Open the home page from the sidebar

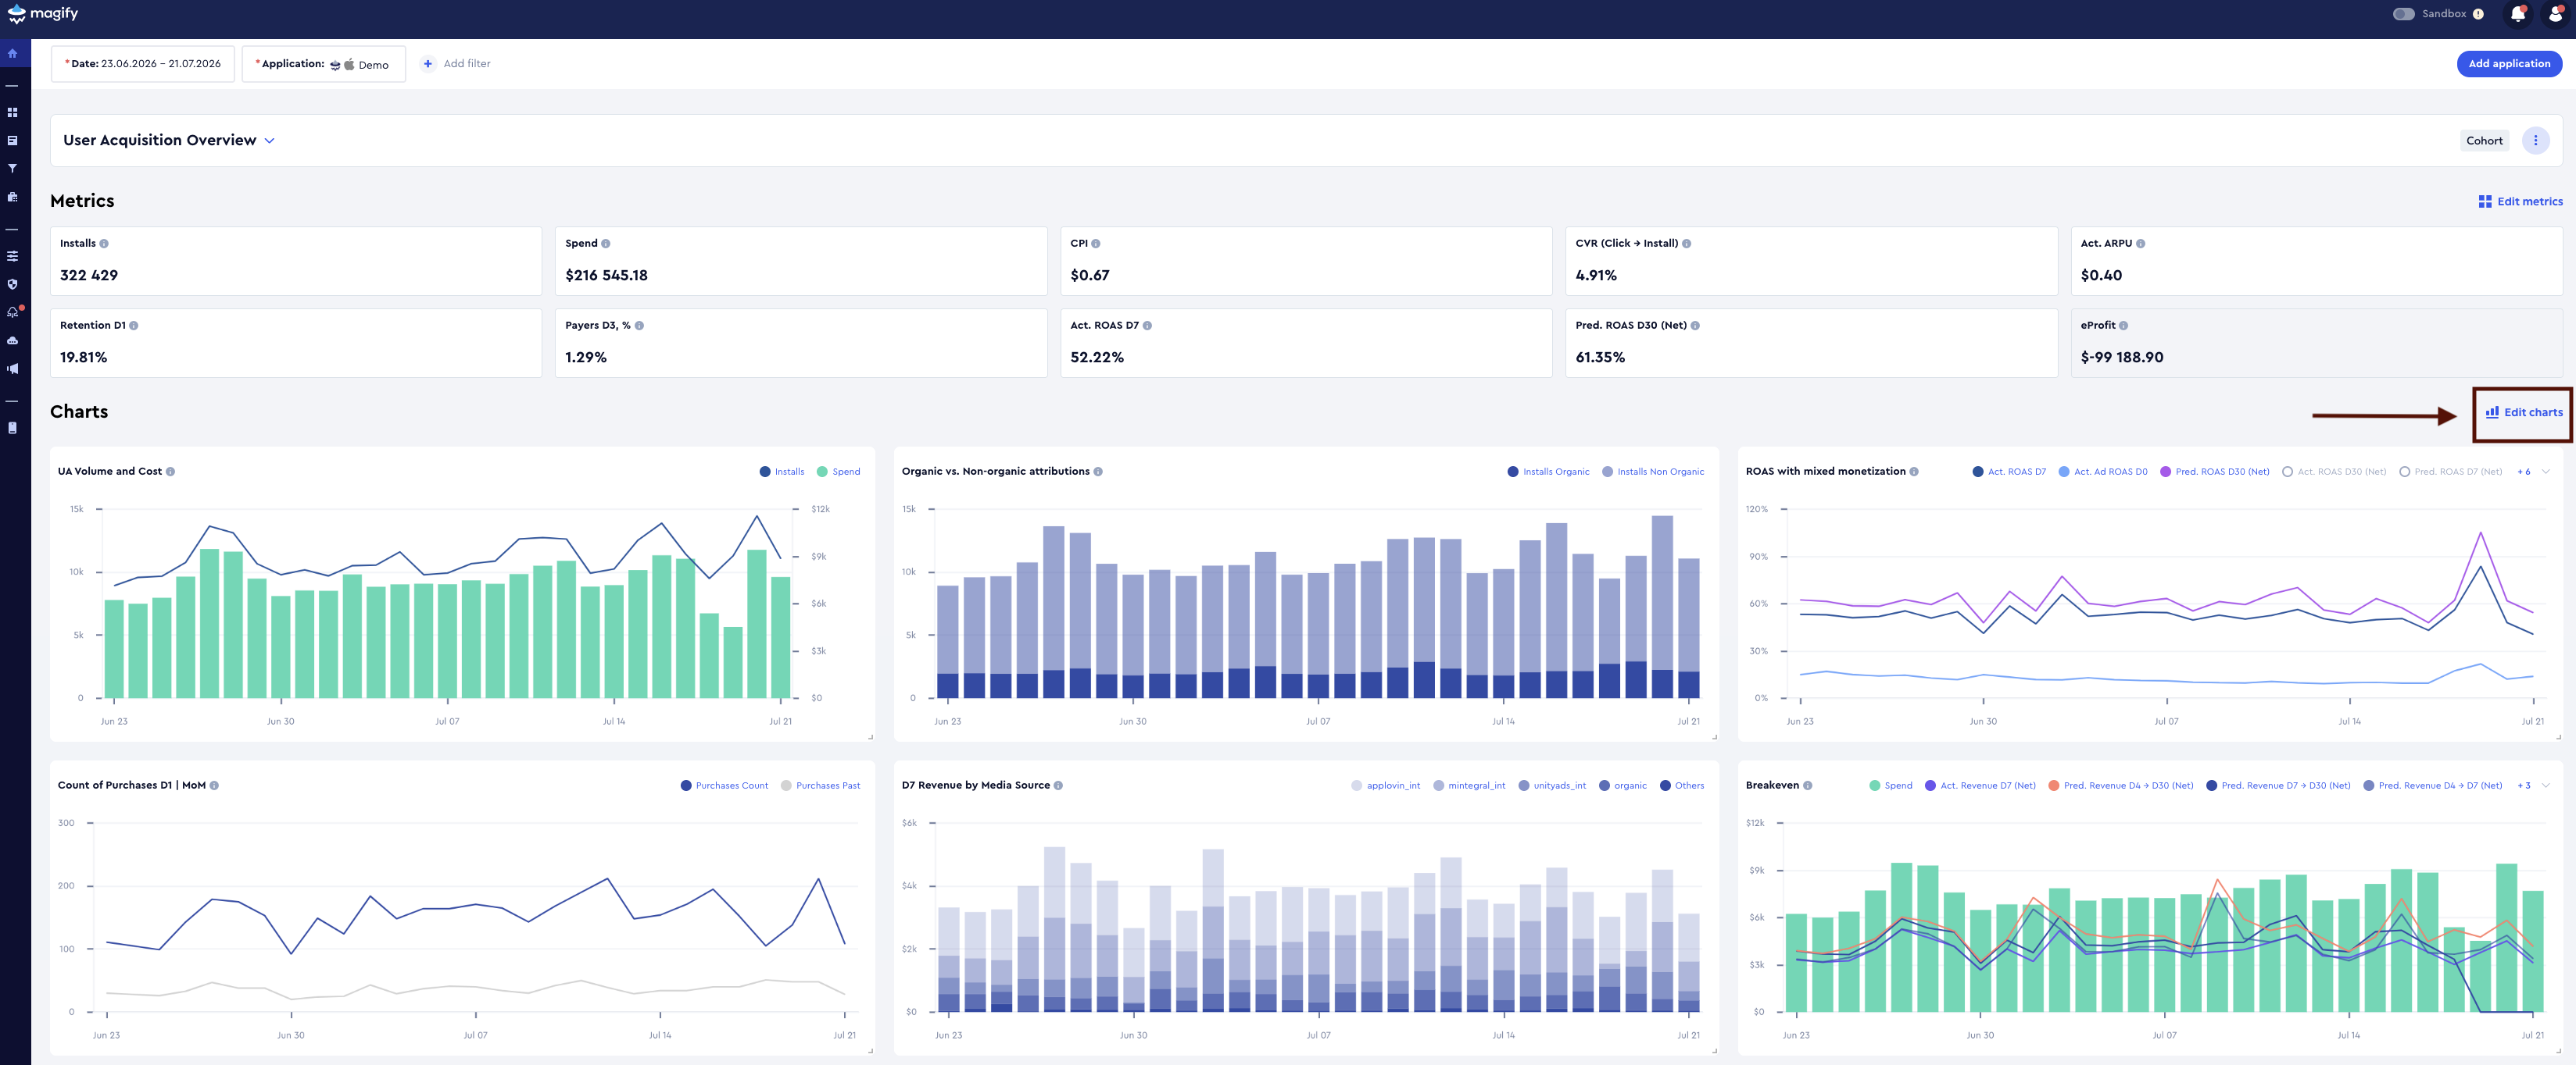tap(13, 54)
